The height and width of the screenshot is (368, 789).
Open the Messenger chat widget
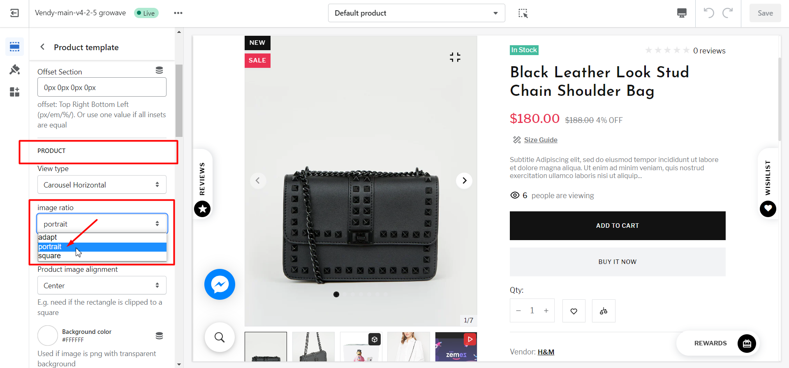coord(220,284)
